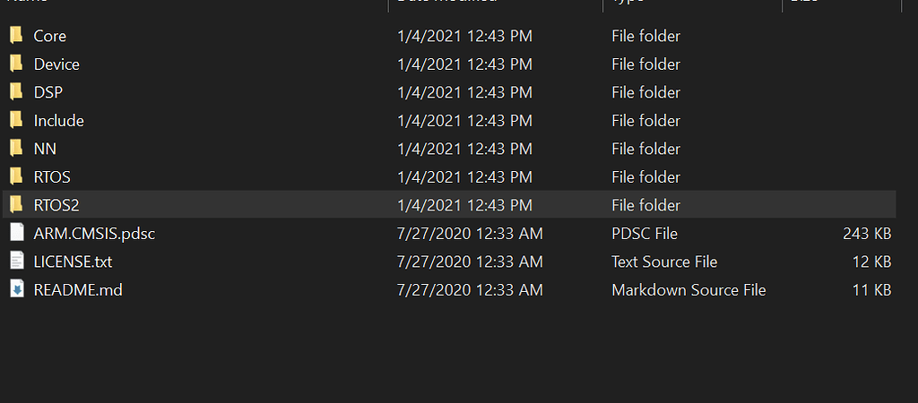
Task: Click the ARM.CMSIS.pdsc file icon
Action: [x=17, y=233]
